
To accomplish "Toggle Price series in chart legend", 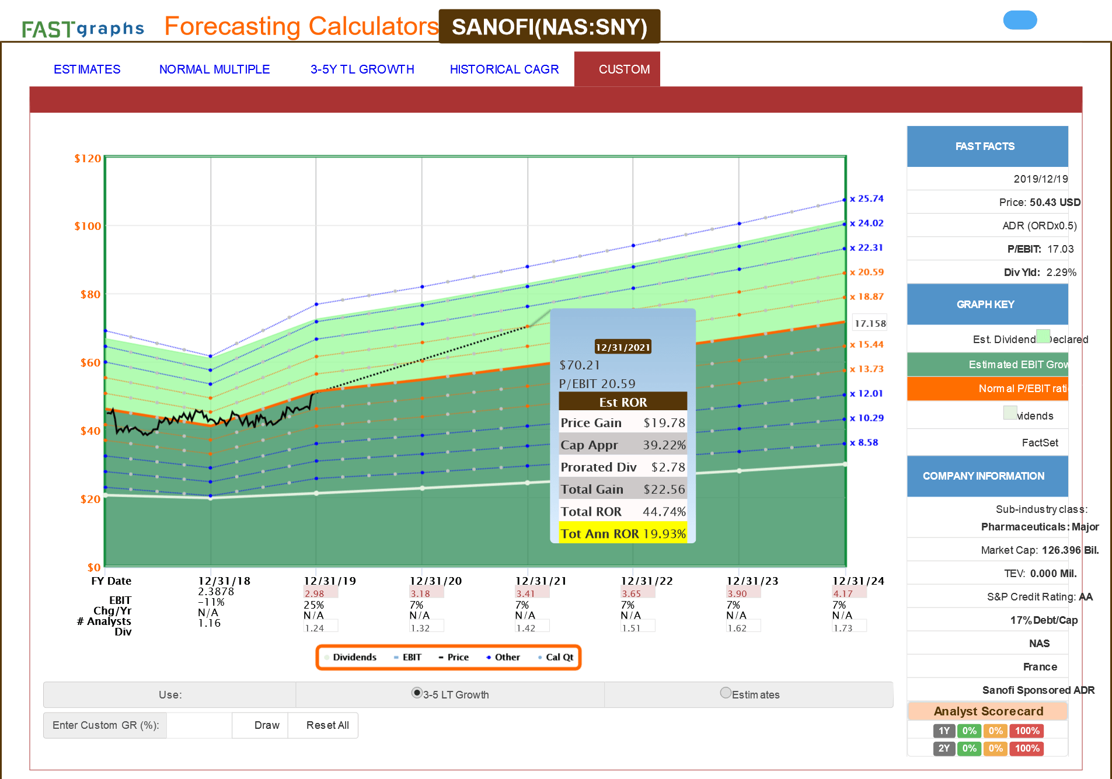I will [x=454, y=657].
